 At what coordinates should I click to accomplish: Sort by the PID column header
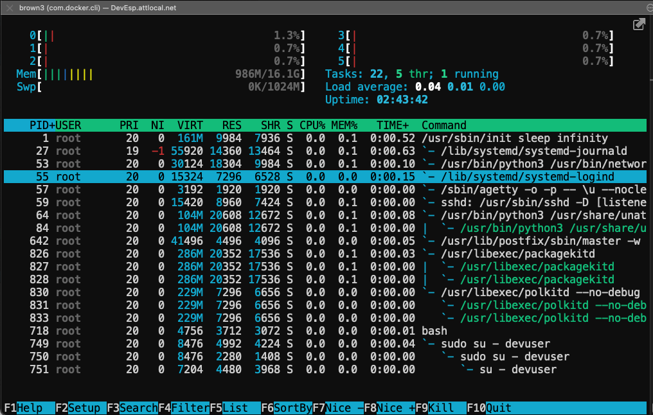(42, 125)
